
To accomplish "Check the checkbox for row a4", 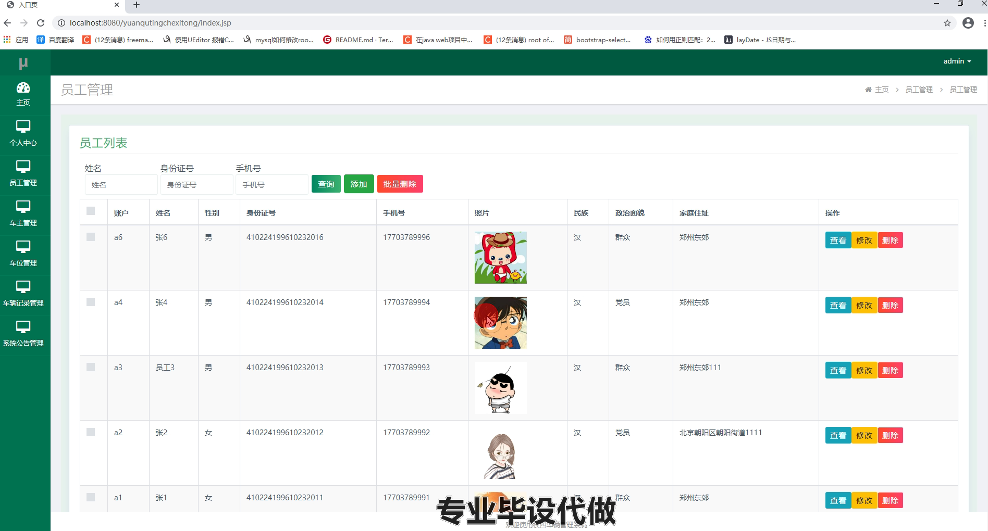I will coord(91,302).
